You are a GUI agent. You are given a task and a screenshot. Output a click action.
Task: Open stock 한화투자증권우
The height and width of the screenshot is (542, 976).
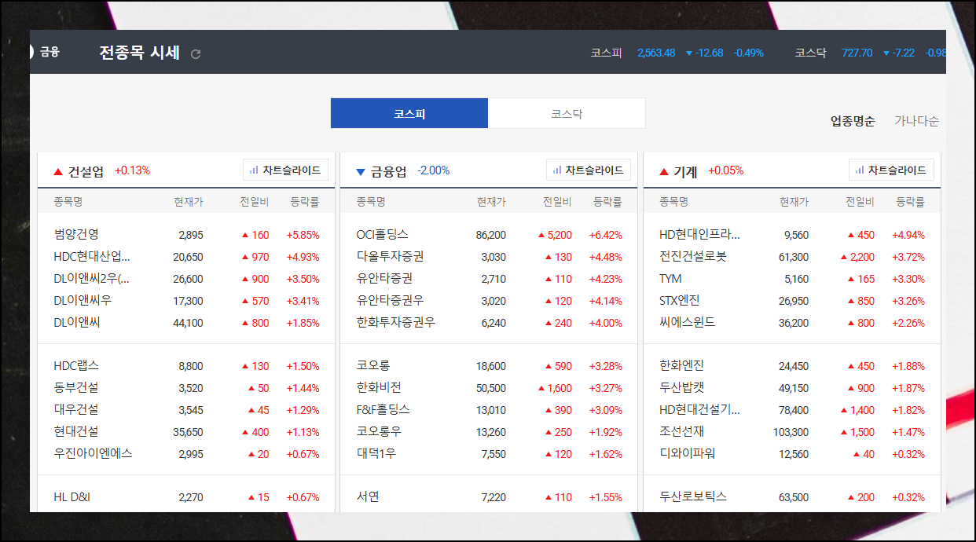396,323
